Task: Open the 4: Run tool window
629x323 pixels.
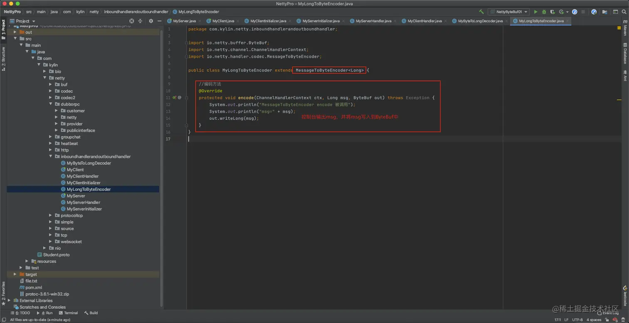Action: click(45, 313)
